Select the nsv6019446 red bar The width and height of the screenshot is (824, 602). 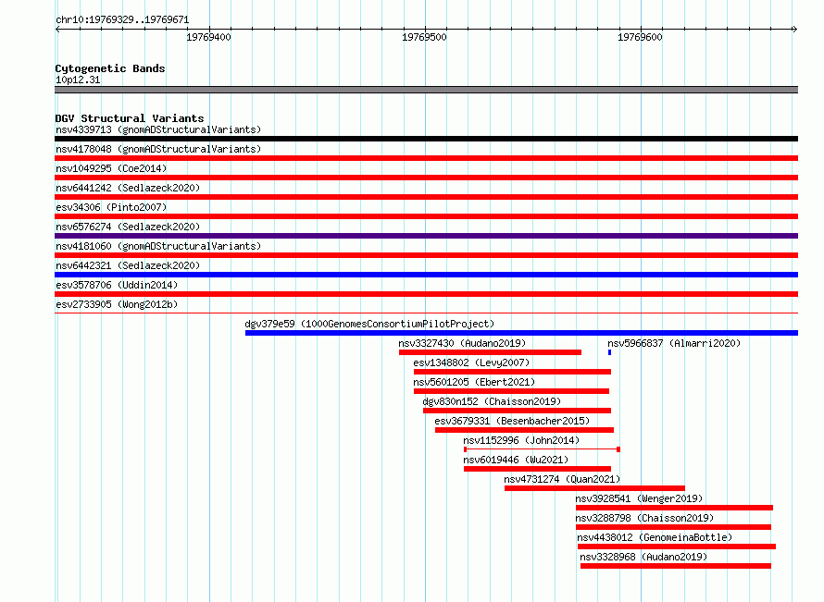coord(537,469)
